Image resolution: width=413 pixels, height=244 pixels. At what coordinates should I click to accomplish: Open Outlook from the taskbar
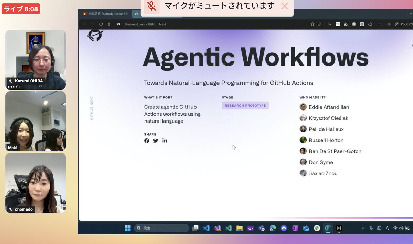click(x=306, y=228)
